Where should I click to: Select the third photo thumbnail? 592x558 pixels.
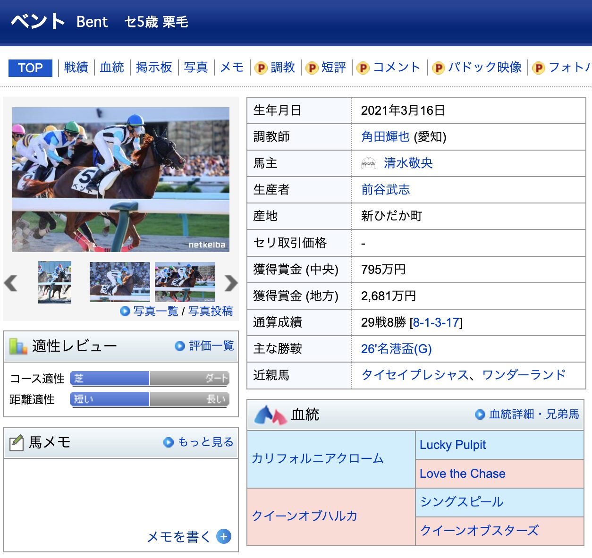coord(185,282)
